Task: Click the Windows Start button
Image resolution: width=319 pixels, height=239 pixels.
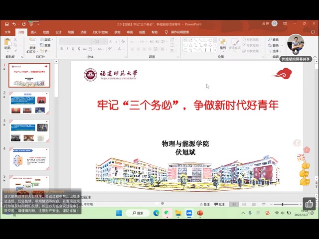Action: click(119, 213)
